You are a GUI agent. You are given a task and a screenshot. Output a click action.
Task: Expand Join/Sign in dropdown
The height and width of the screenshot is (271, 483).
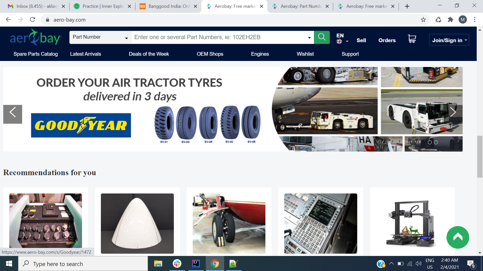[x=449, y=40]
